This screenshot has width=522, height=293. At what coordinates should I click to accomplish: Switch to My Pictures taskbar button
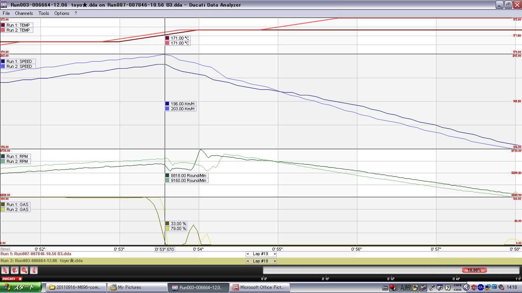point(137,287)
